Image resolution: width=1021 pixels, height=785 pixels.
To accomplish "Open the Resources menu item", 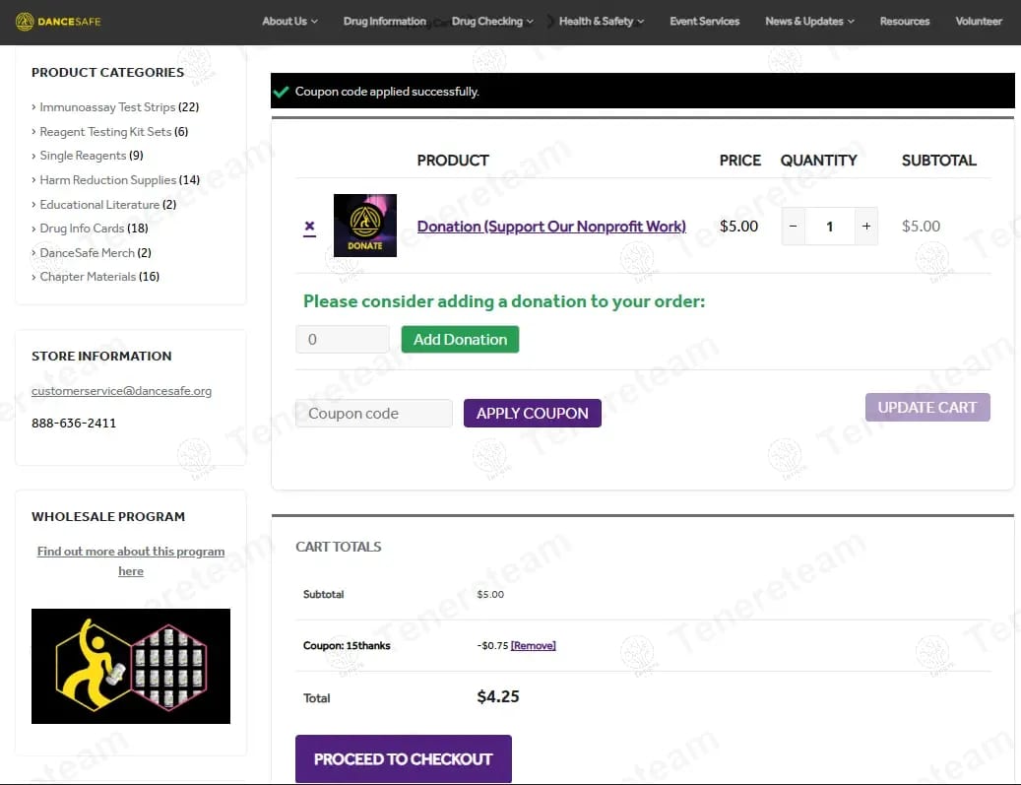I will pyautogui.click(x=905, y=22).
